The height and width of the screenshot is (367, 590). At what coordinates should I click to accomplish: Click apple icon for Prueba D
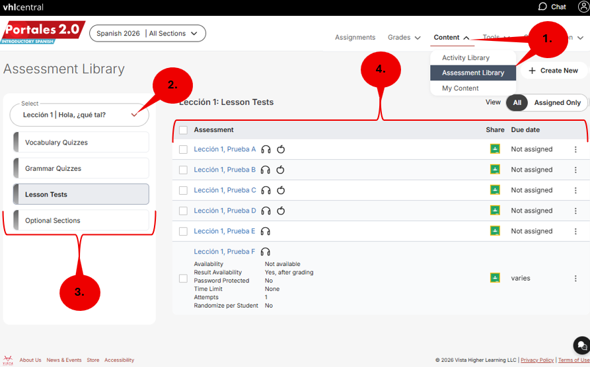click(281, 211)
